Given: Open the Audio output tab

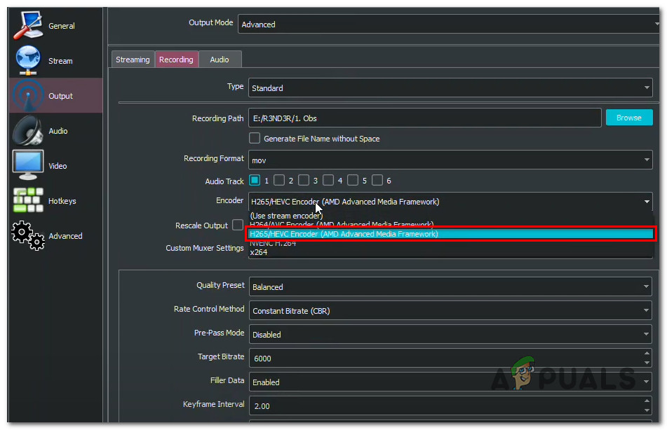Looking at the screenshot, I should coord(220,60).
